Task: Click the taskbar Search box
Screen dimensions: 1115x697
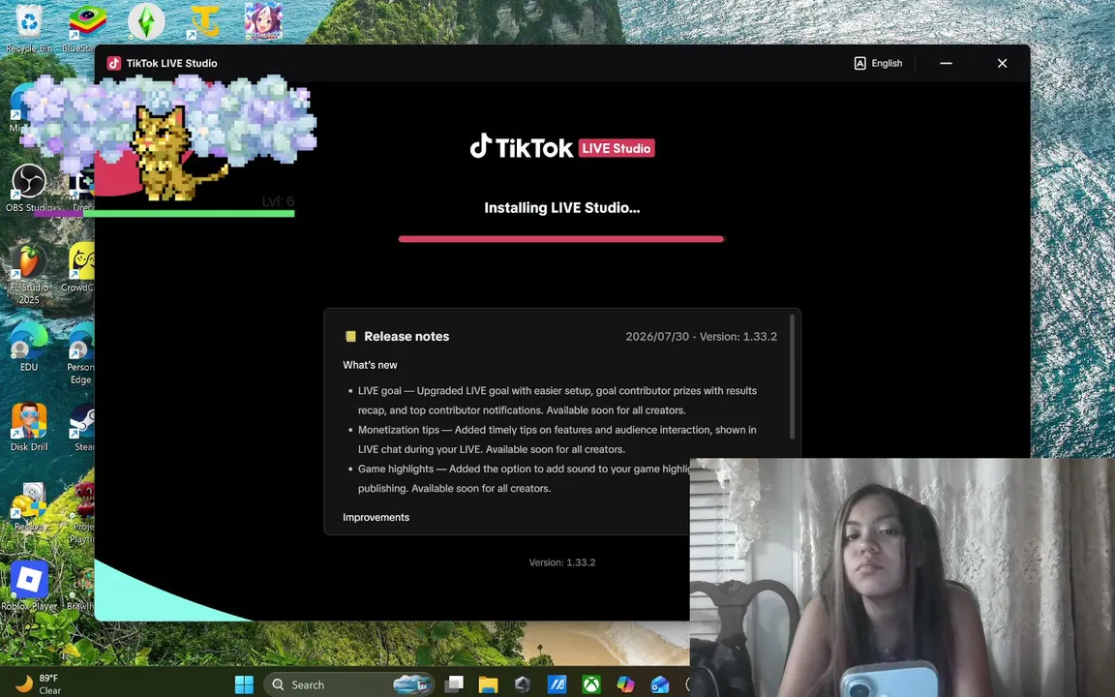Action: (348, 684)
